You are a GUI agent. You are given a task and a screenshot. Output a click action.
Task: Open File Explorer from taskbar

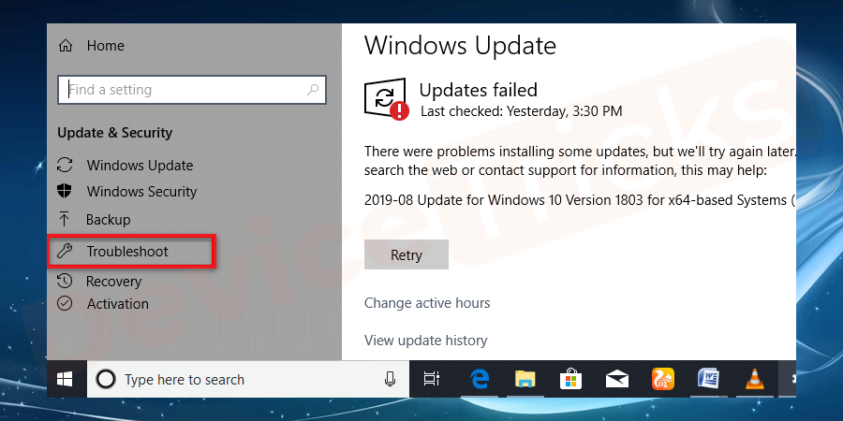tap(525, 379)
